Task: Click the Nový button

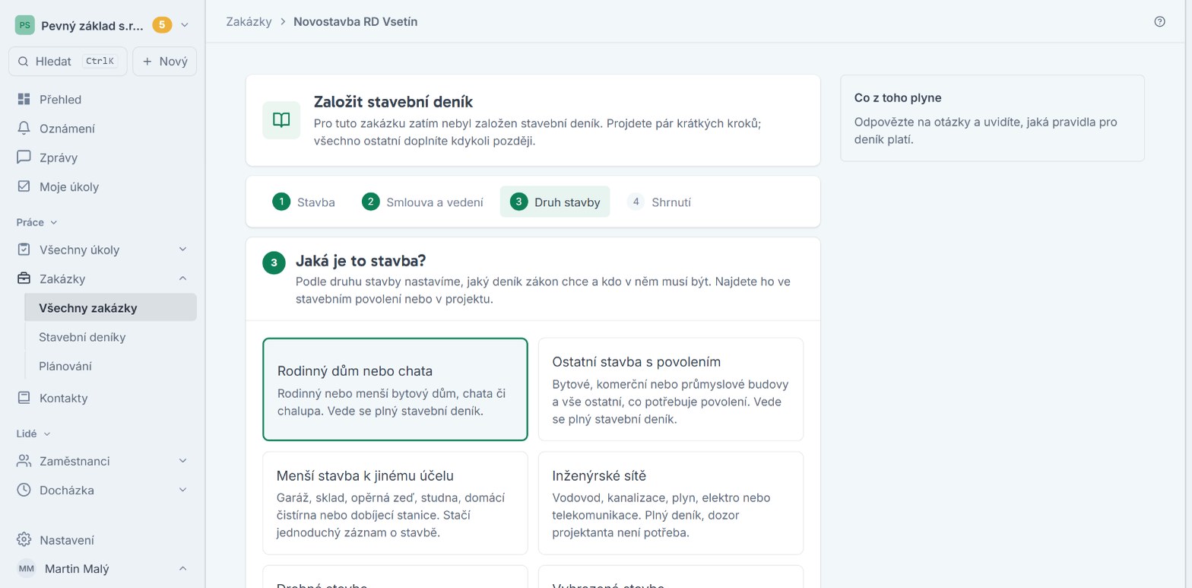Action: [x=165, y=61]
